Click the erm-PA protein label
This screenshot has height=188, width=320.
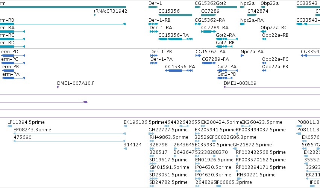click(11, 74)
